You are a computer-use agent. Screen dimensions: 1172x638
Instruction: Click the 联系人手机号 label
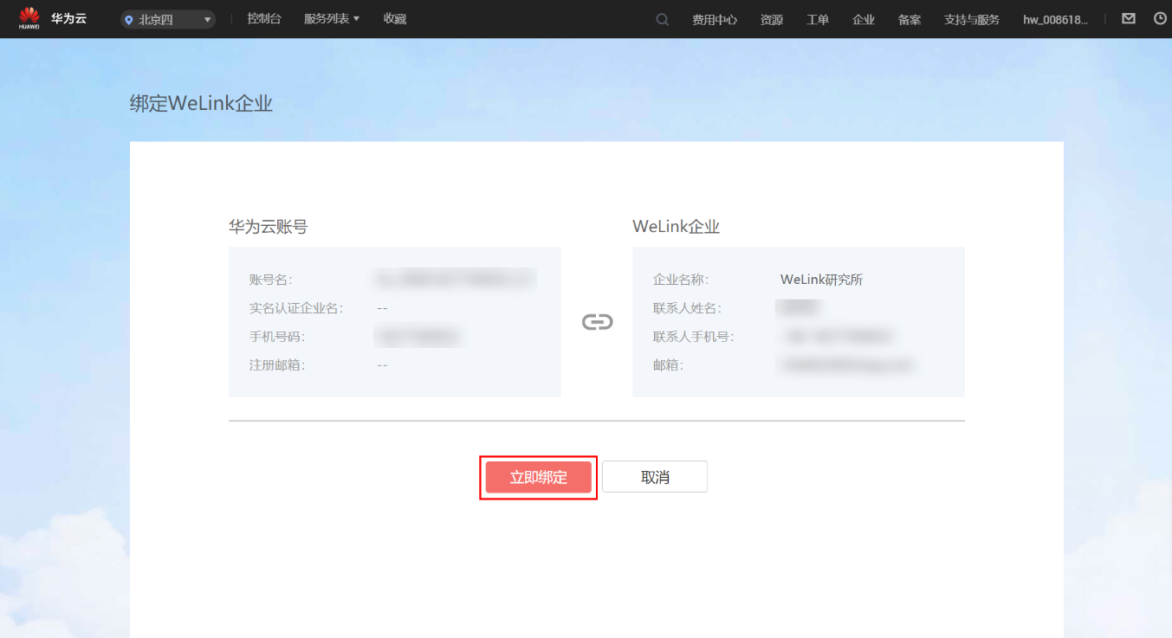tap(694, 337)
